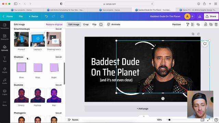The image size is (219, 123).
Task: See all Photogenic filters
Action: (x=59, y=113)
